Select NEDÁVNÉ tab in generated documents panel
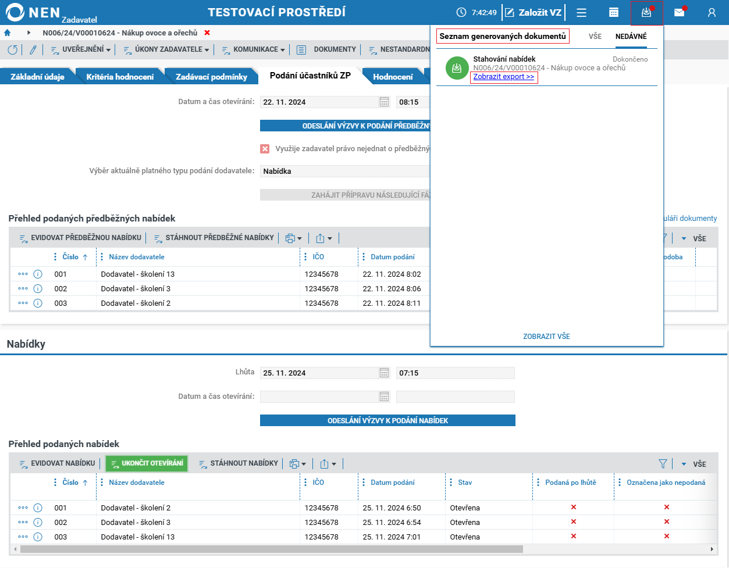 631,37
